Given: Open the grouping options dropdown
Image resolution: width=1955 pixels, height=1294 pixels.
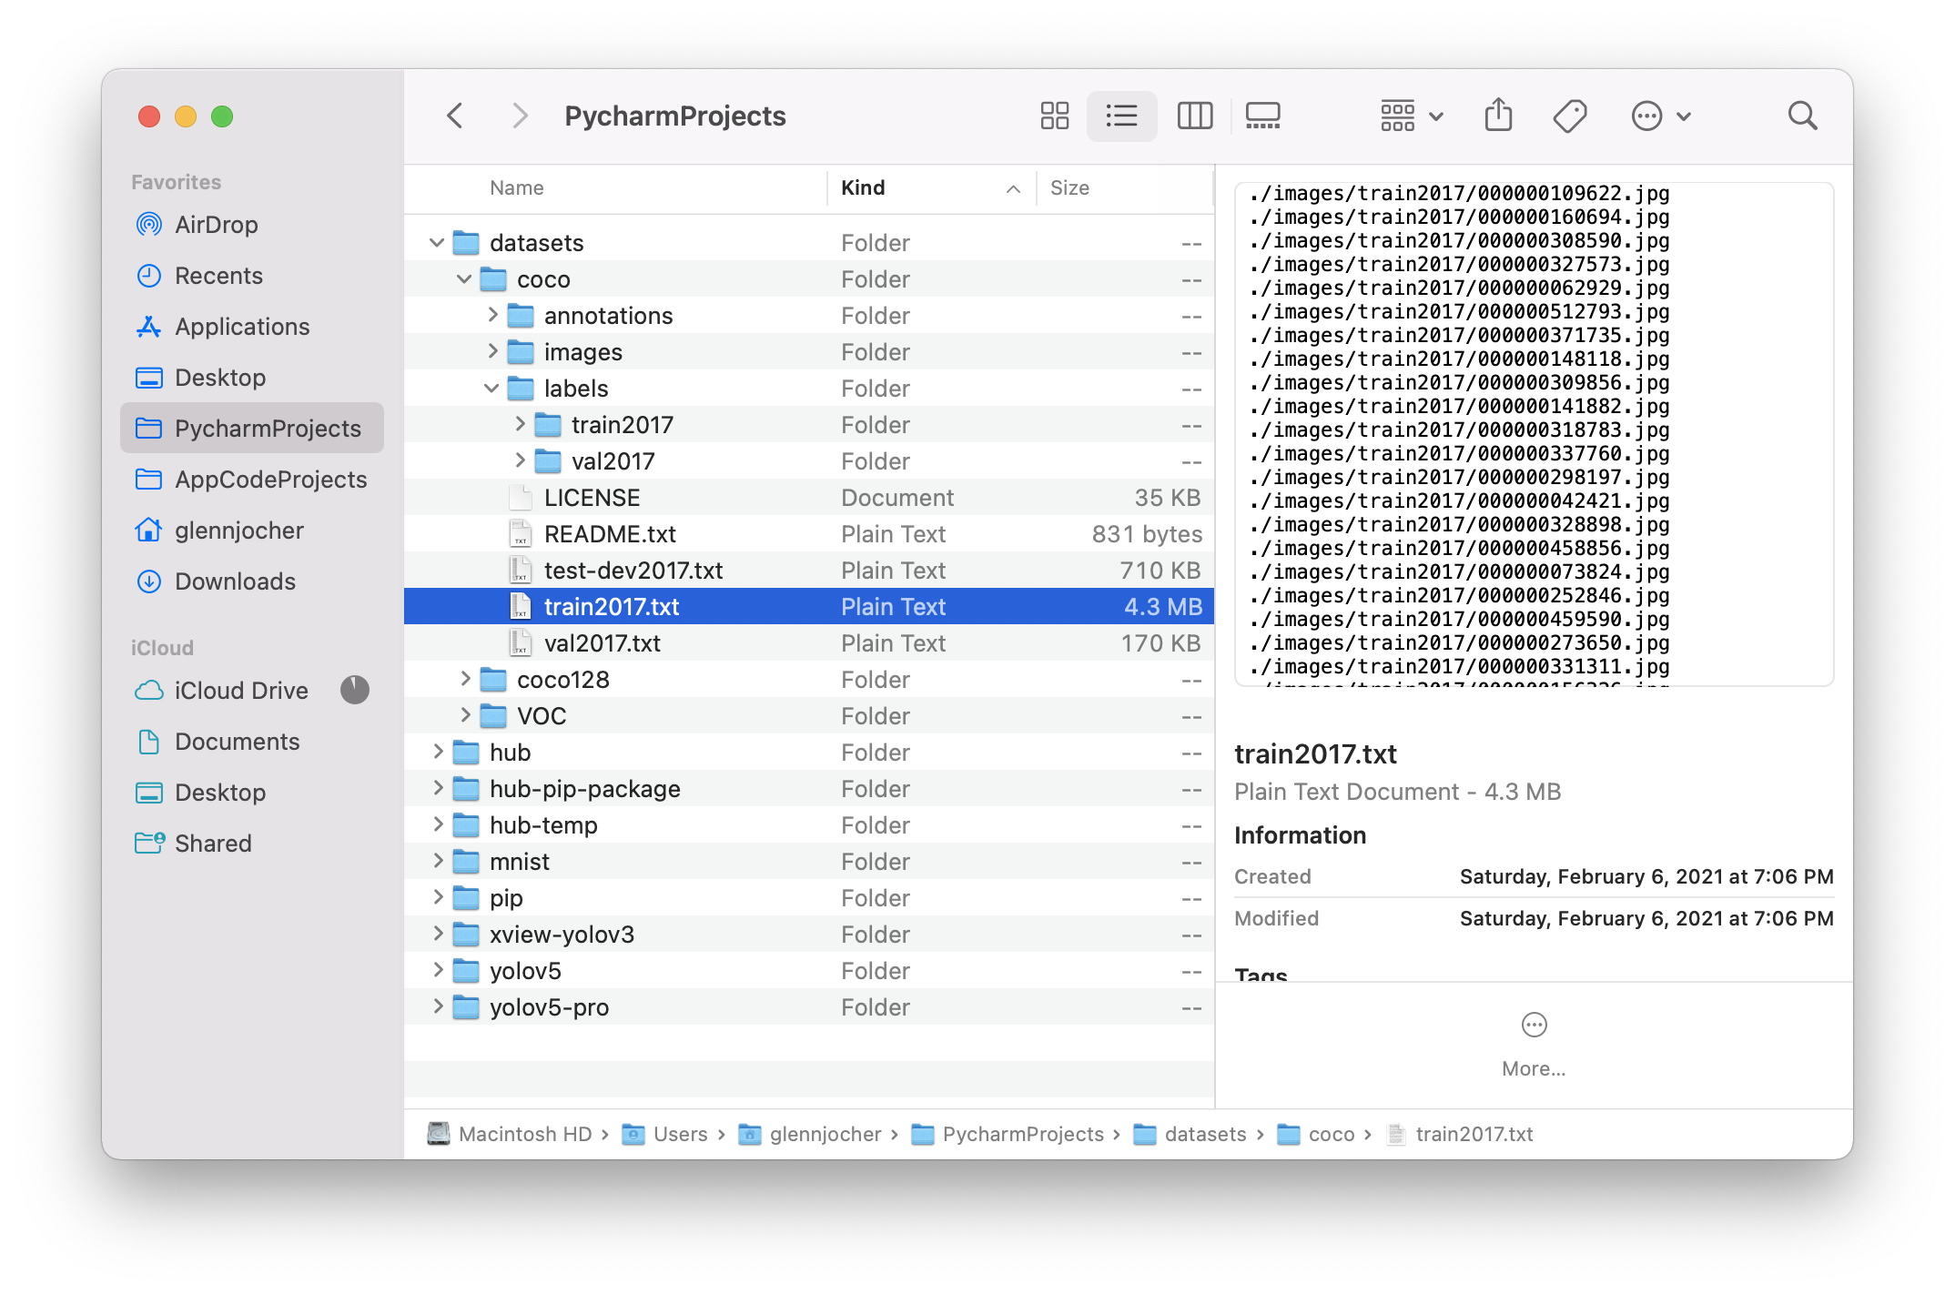Looking at the screenshot, I should [x=1409, y=116].
